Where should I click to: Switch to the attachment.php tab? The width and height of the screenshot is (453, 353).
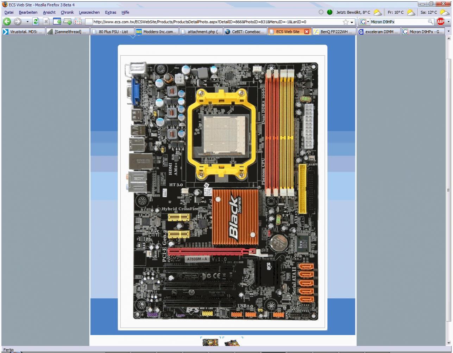201,32
